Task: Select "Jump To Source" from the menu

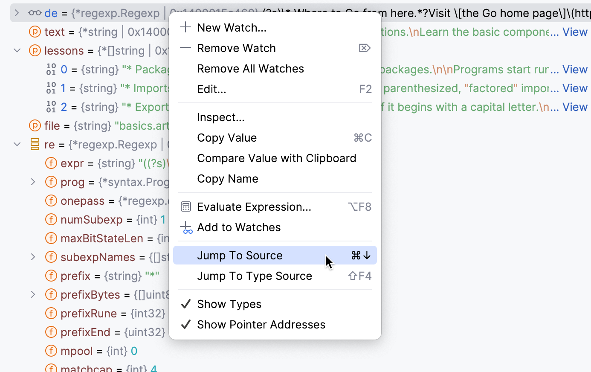Action: [240, 255]
